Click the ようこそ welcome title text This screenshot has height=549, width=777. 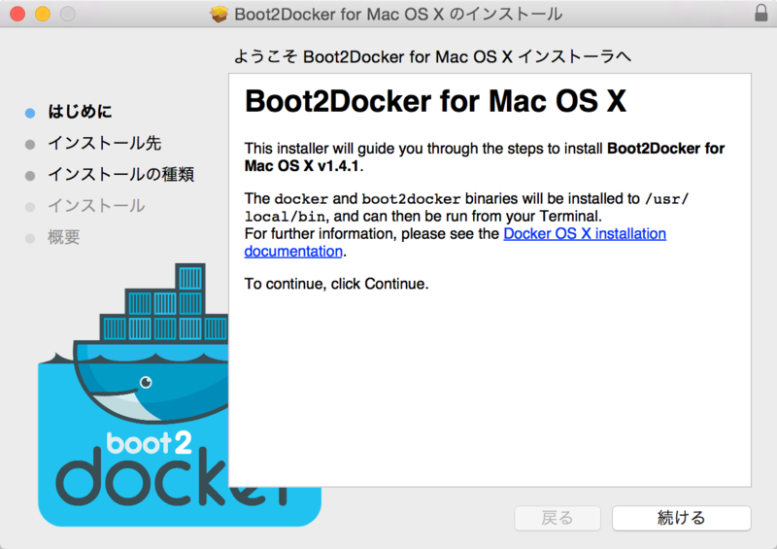tap(432, 56)
